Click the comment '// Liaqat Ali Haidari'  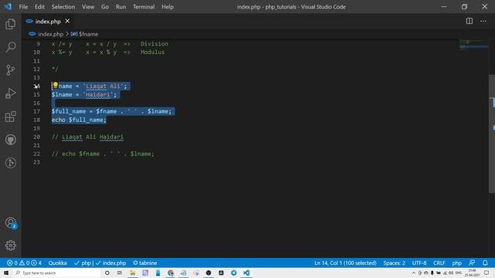pyautogui.click(x=87, y=137)
